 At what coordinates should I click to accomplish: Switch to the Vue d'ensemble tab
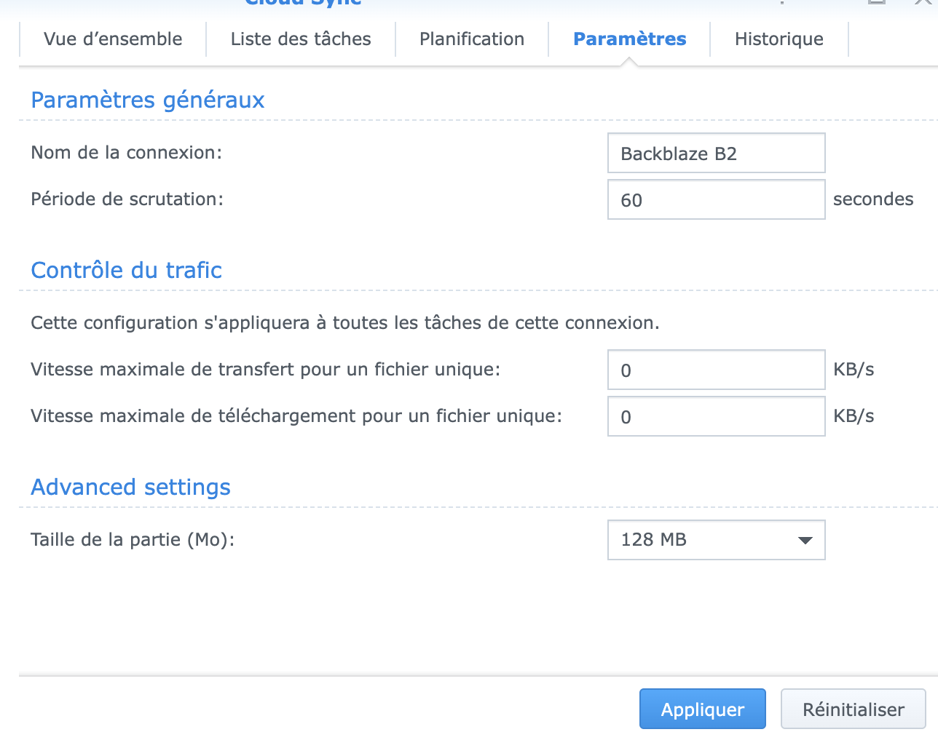[x=113, y=39]
